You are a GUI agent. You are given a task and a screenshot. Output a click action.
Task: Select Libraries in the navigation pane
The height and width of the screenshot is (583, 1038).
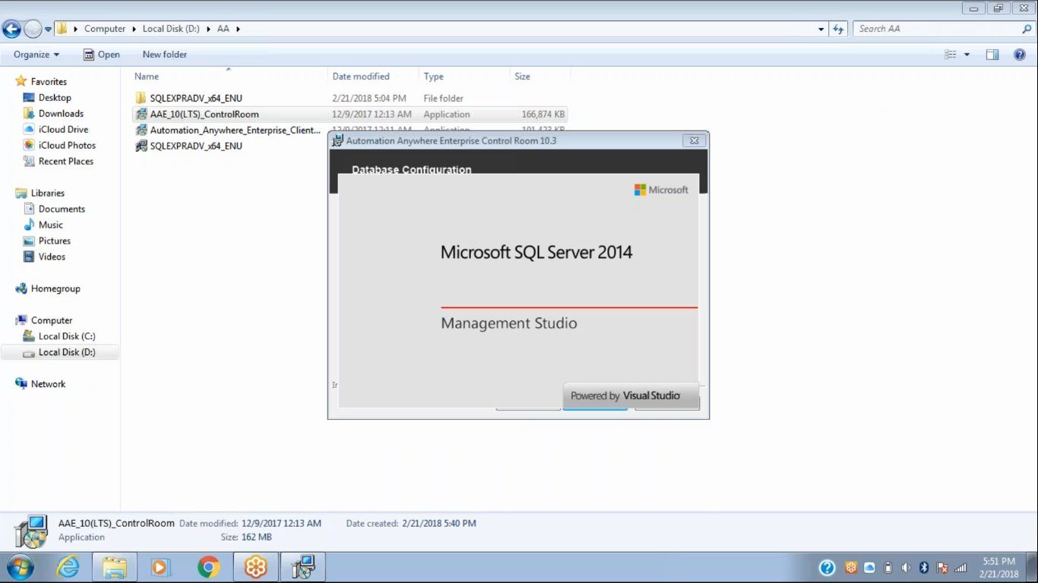coord(48,193)
